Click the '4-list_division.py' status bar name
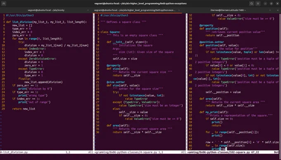This screenshot has height=160, width=281. coord(14,152)
